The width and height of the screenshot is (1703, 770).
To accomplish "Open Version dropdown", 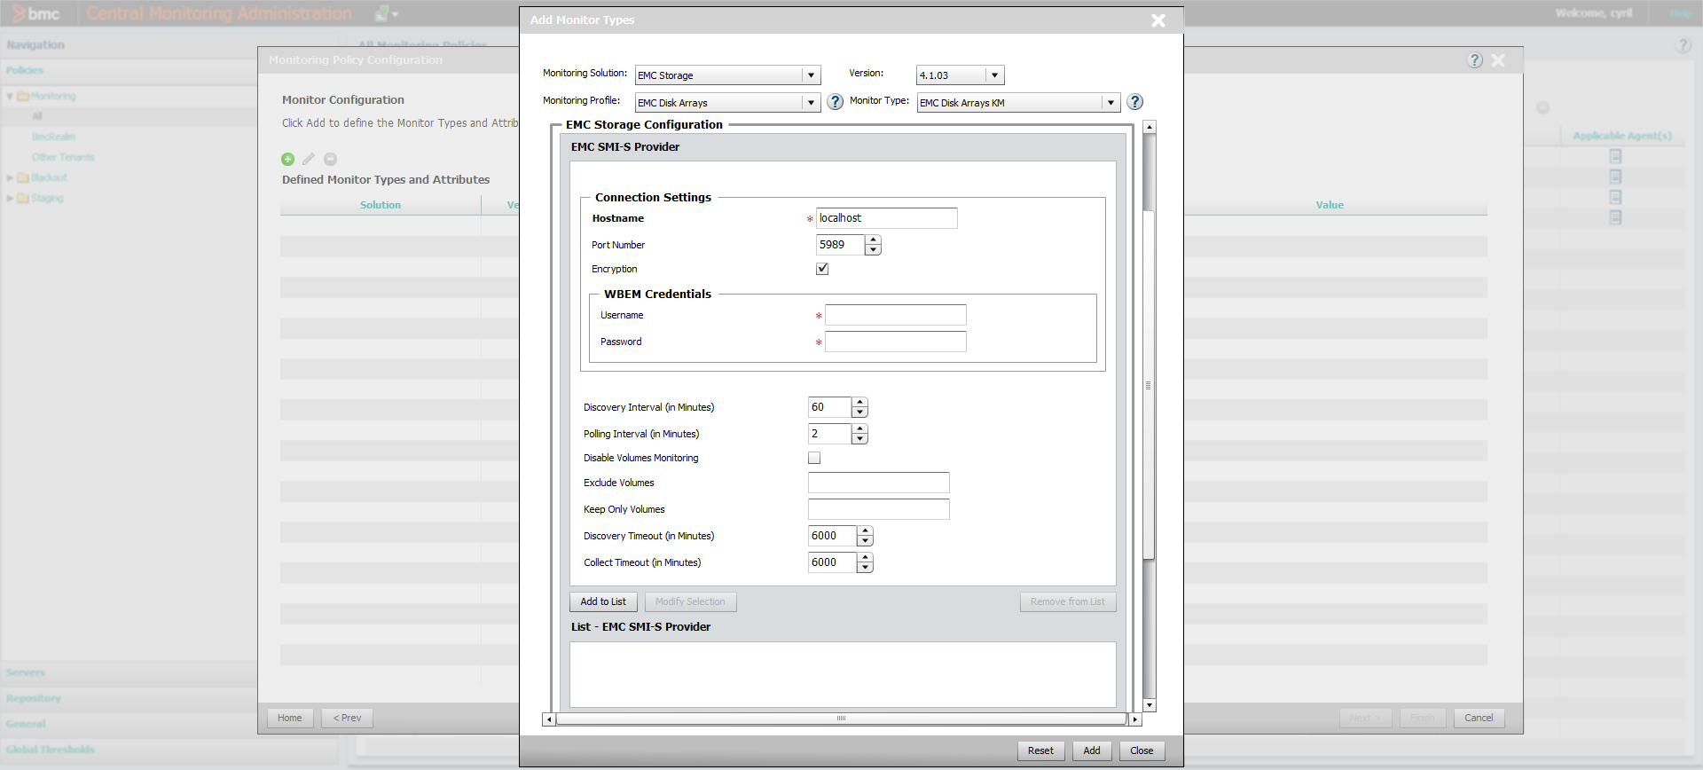I will pyautogui.click(x=994, y=75).
